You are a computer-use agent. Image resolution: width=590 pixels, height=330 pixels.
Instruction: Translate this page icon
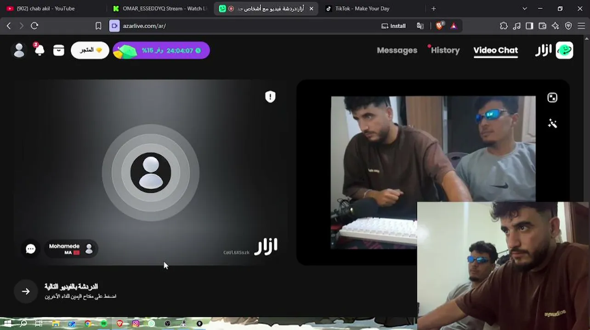click(420, 26)
